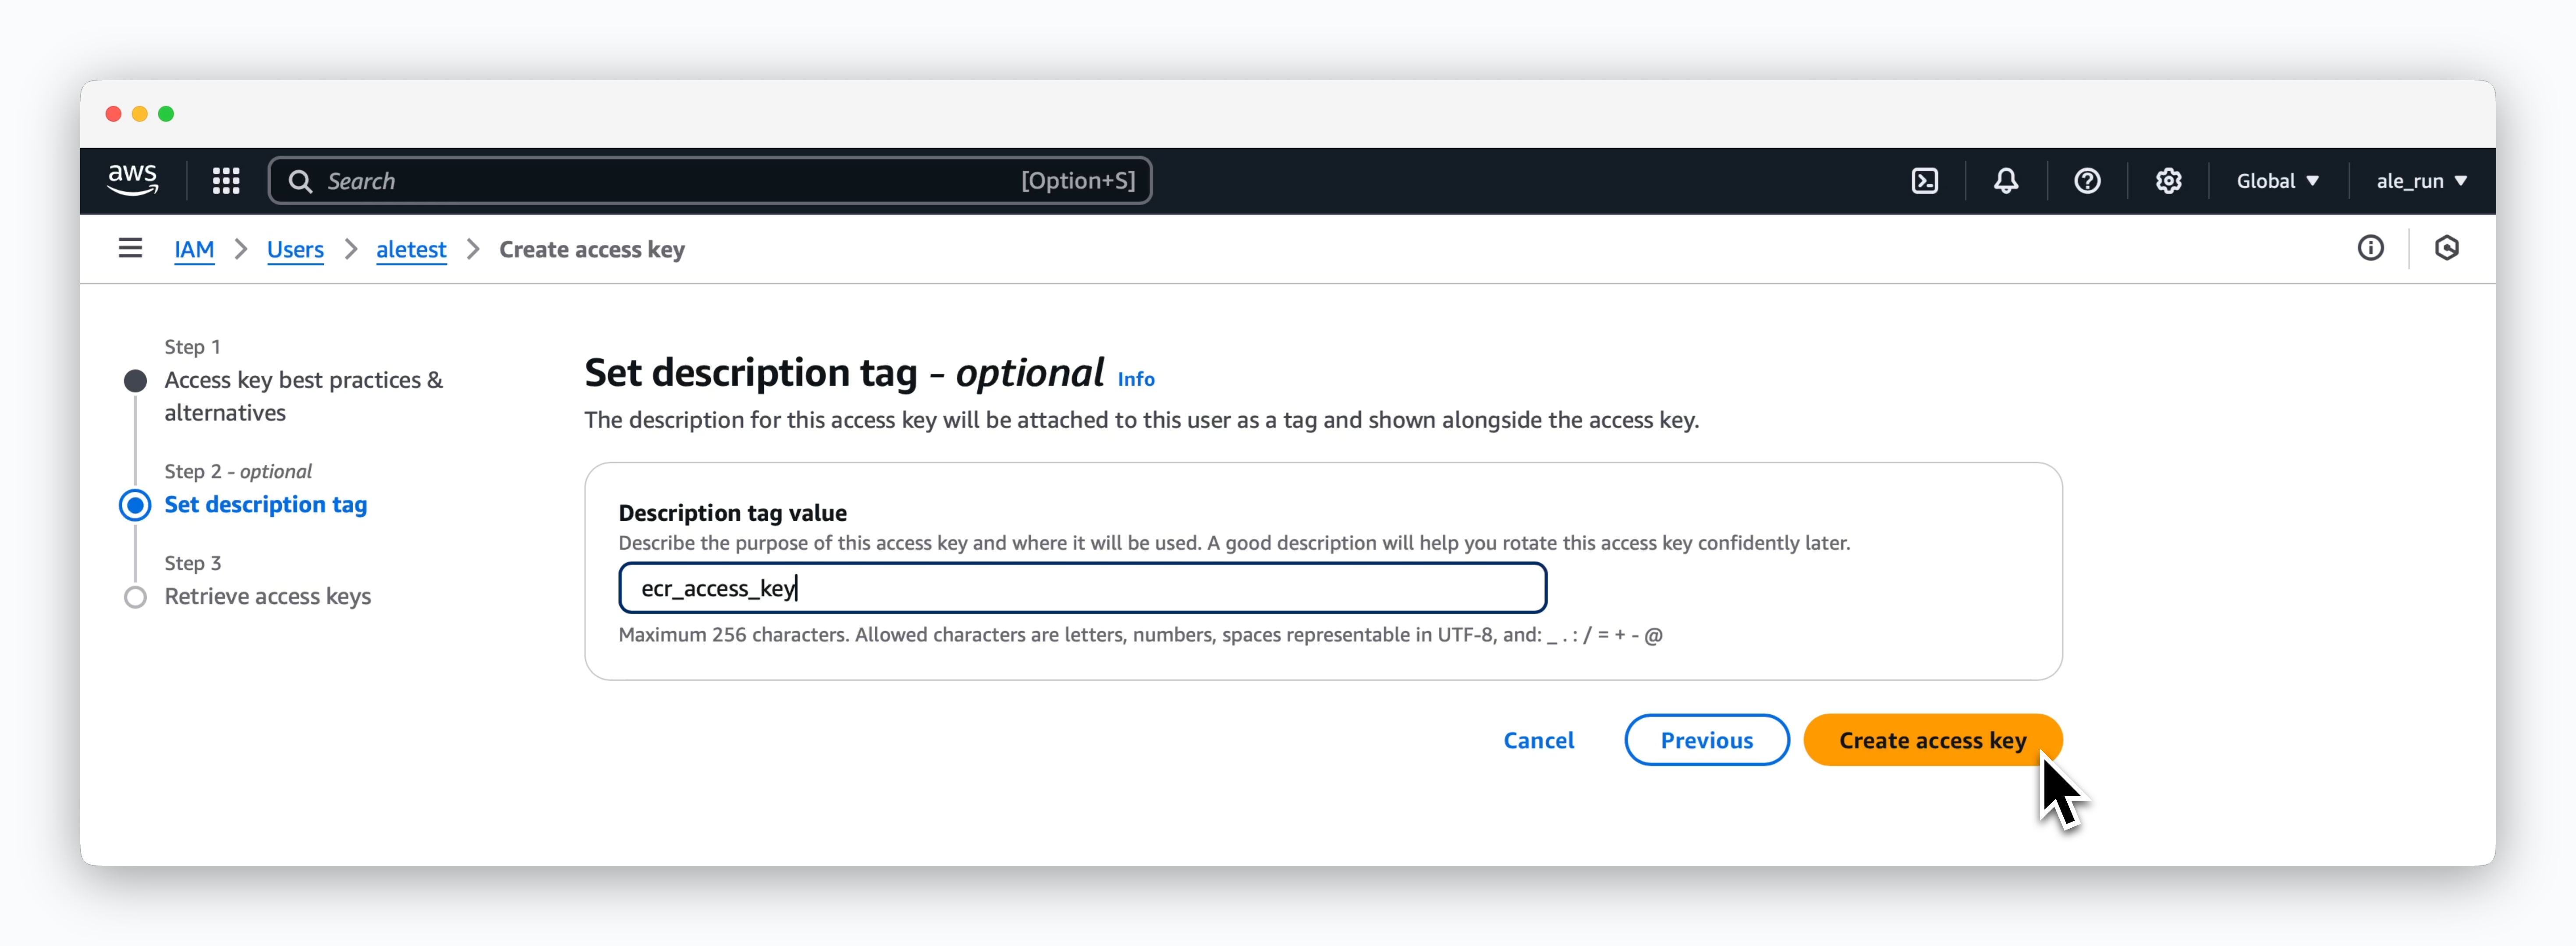The height and width of the screenshot is (946, 2576).
Task: Open the info panel circle icon
Action: pyautogui.click(x=2370, y=248)
